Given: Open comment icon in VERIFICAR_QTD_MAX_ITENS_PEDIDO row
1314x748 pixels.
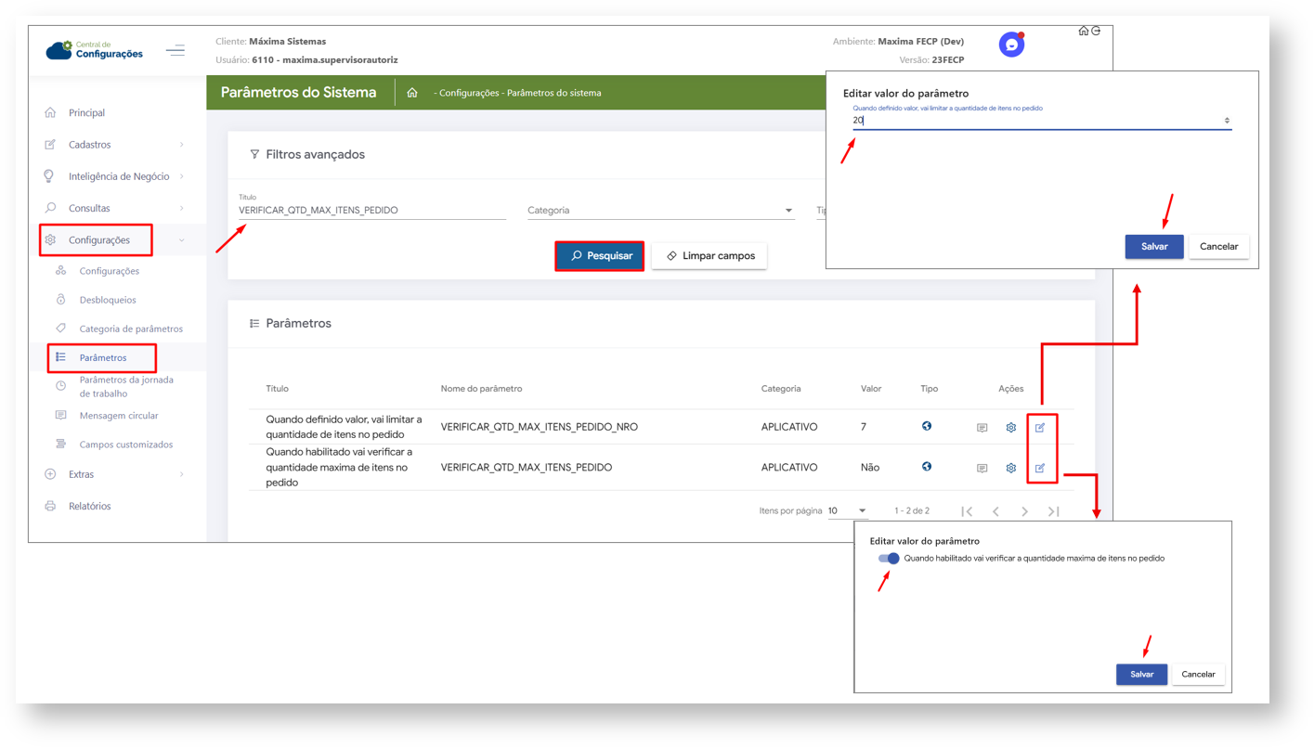Looking at the screenshot, I should click(982, 469).
